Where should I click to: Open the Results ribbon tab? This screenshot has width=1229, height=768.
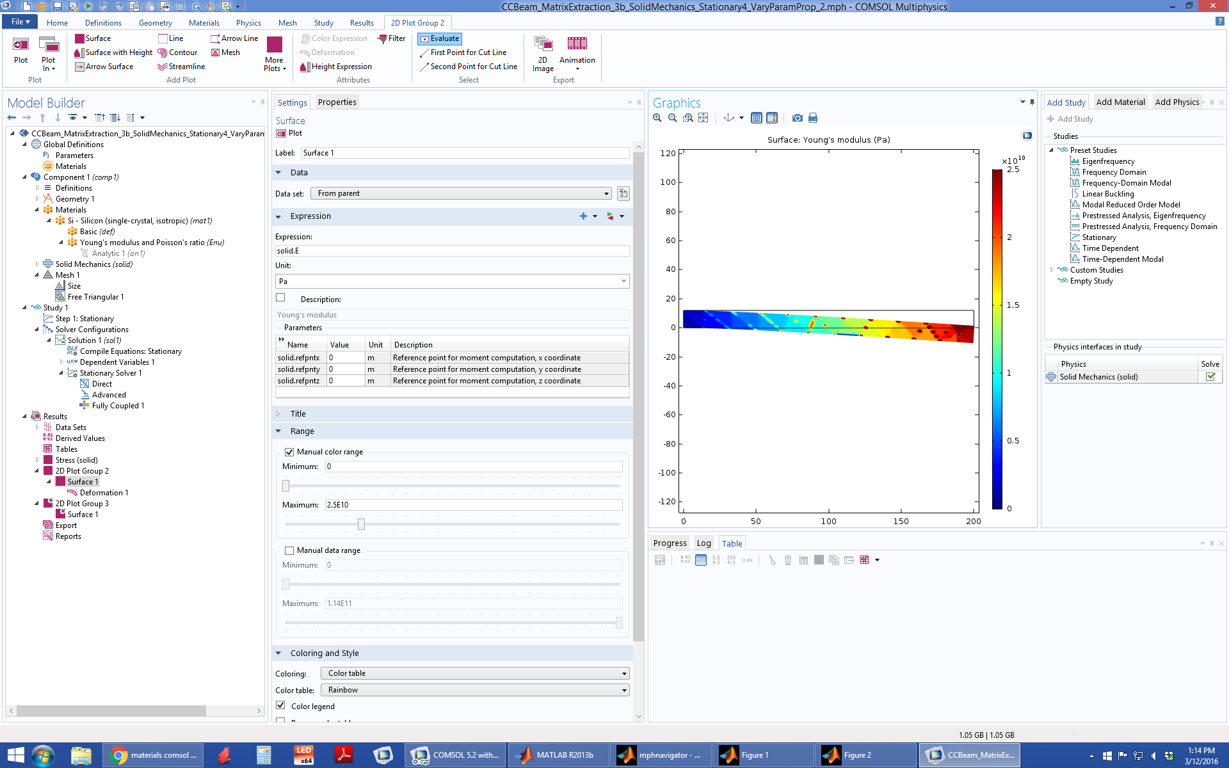tap(361, 23)
